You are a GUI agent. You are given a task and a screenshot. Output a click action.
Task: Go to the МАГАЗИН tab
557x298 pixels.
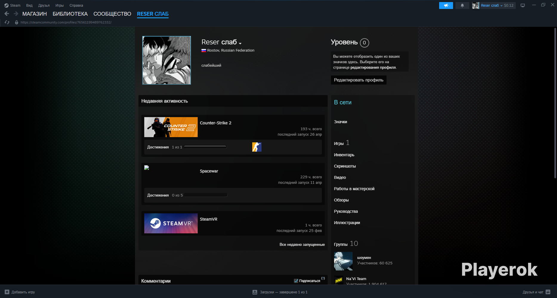pyautogui.click(x=35, y=14)
